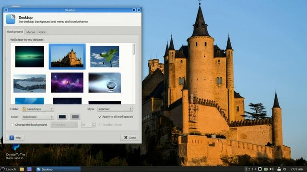Switch to workspace 3 in pager

click(252, 169)
